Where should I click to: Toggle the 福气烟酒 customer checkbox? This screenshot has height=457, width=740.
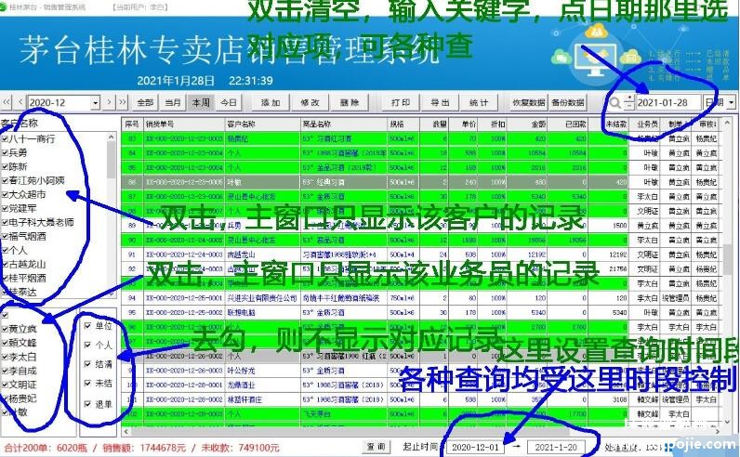(x=5, y=236)
